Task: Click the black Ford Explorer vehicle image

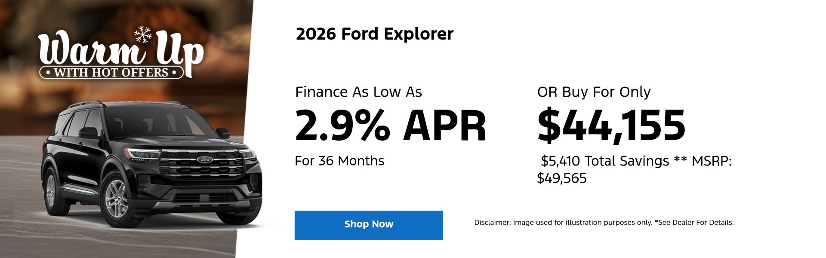Action: 151,172
